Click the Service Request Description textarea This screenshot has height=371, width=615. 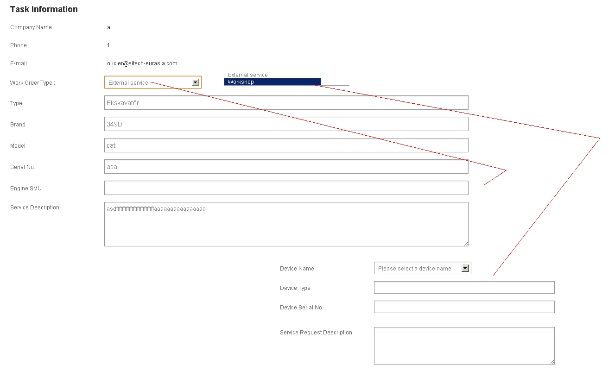point(464,346)
